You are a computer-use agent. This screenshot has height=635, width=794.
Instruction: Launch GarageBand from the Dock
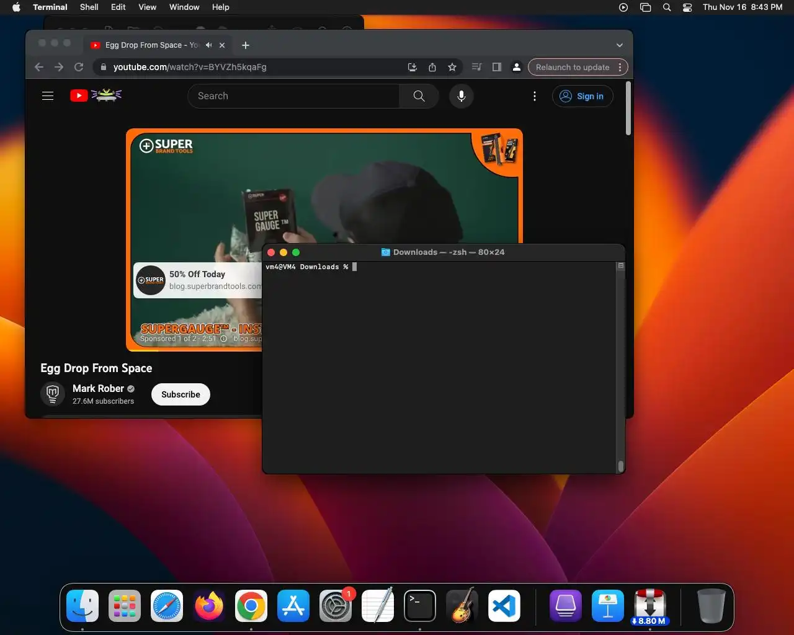(x=462, y=606)
